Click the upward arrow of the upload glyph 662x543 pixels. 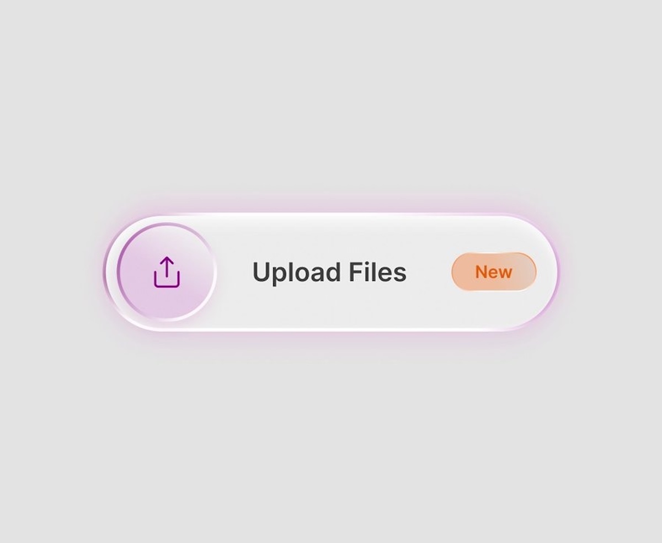coord(167,266)
